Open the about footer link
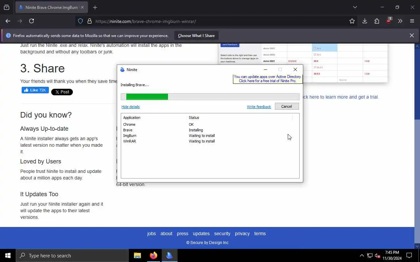Viewport: 420px width, 262px height. click(x=166, y=234)
